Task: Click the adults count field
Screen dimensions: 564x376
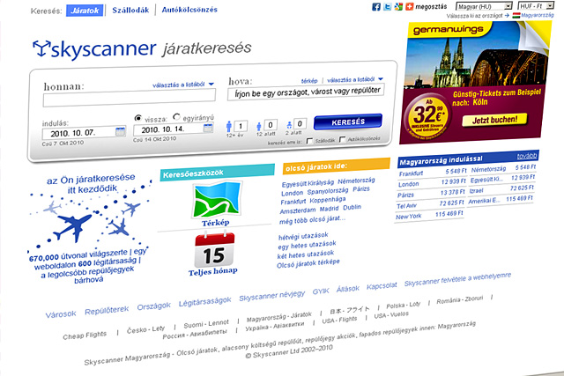Action: 241,126
